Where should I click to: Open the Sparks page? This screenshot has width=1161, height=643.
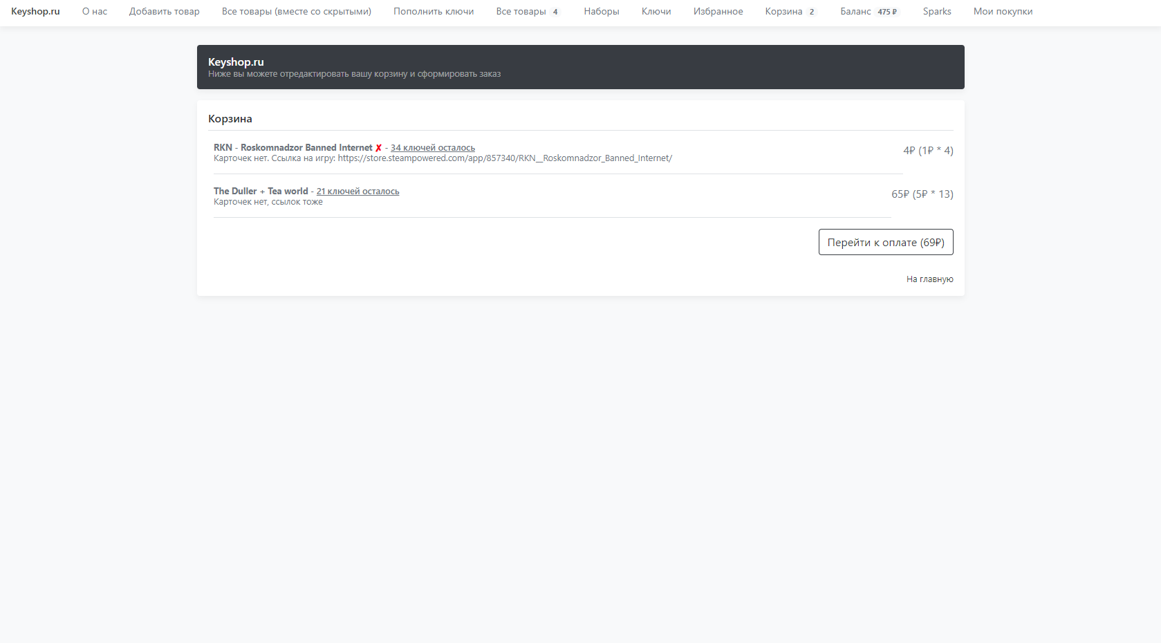[x=936, y=12]
